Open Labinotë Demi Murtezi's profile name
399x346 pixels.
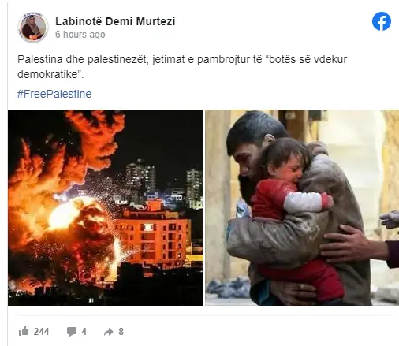tap(115, 21)
